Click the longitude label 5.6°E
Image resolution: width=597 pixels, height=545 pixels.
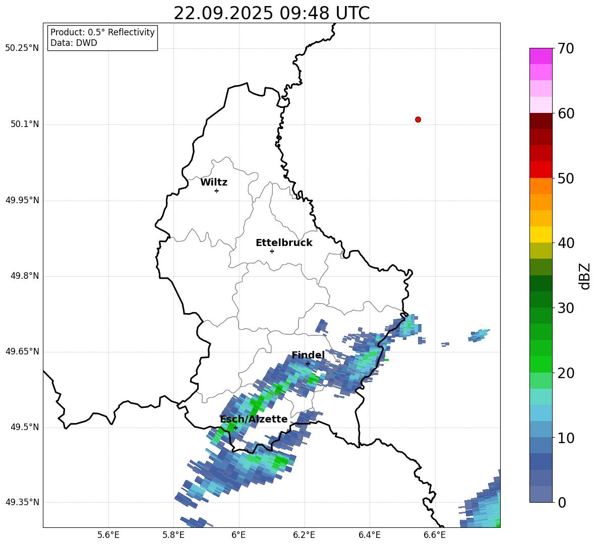[x=108, y=535]
